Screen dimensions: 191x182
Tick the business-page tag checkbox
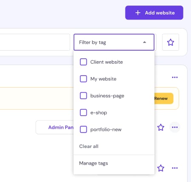[x=83, y=96]
